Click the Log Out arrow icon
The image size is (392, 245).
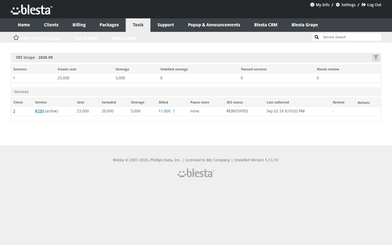364,5
